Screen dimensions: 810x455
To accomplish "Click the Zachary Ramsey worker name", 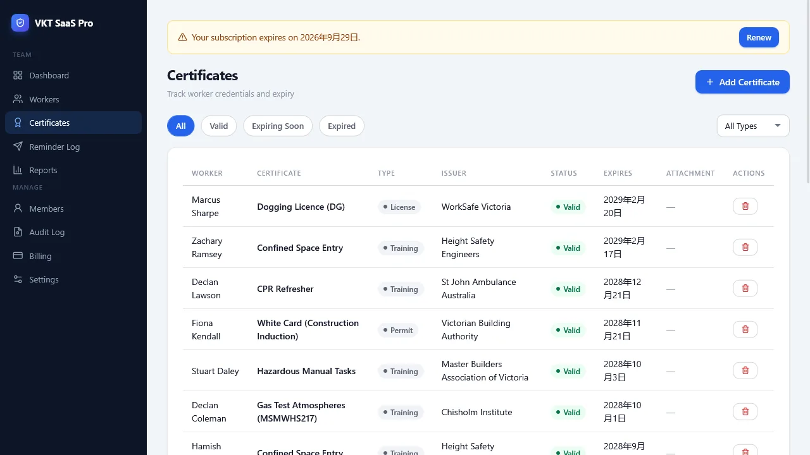I will [x=207, y=248].
